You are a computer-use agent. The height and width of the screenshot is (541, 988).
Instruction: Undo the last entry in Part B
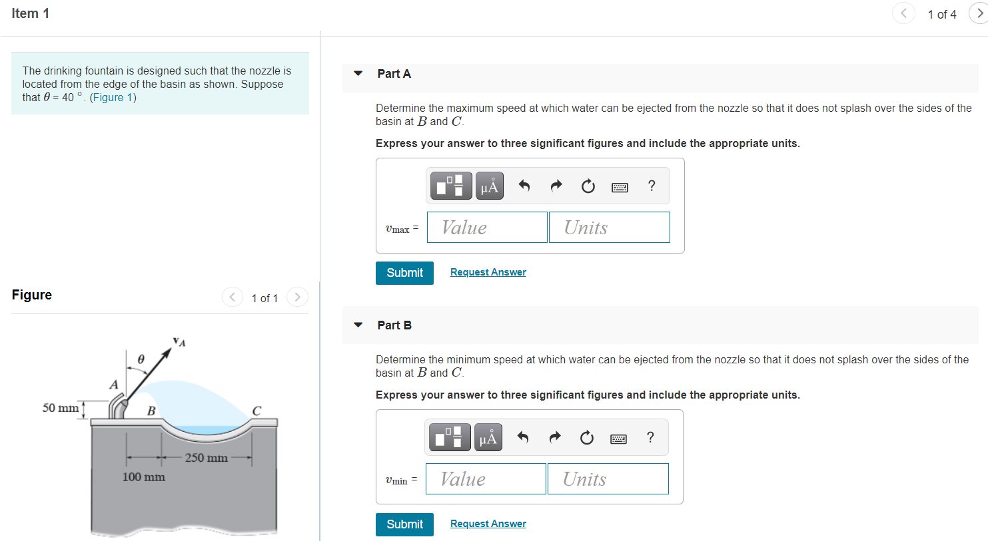[523, 437]
